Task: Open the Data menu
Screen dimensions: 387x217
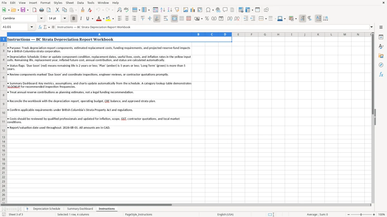Action: point(80,3)
